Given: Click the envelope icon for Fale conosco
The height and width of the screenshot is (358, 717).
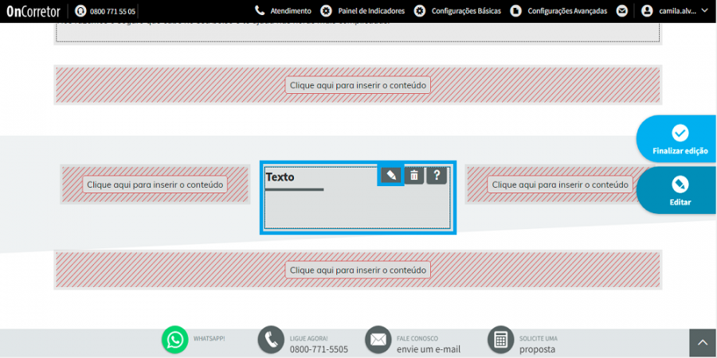Looking at the screenshot, I should click(x=378, y=340).
